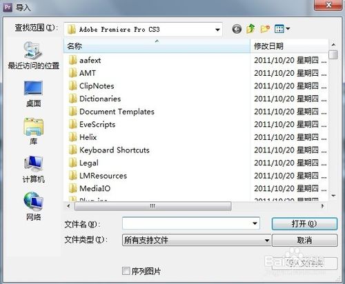Open 最近访问的位置 in the sidebar
Image resolution: width=345 pixels, height=284 pixels.
pyautogui.click(x=34, y=55)
